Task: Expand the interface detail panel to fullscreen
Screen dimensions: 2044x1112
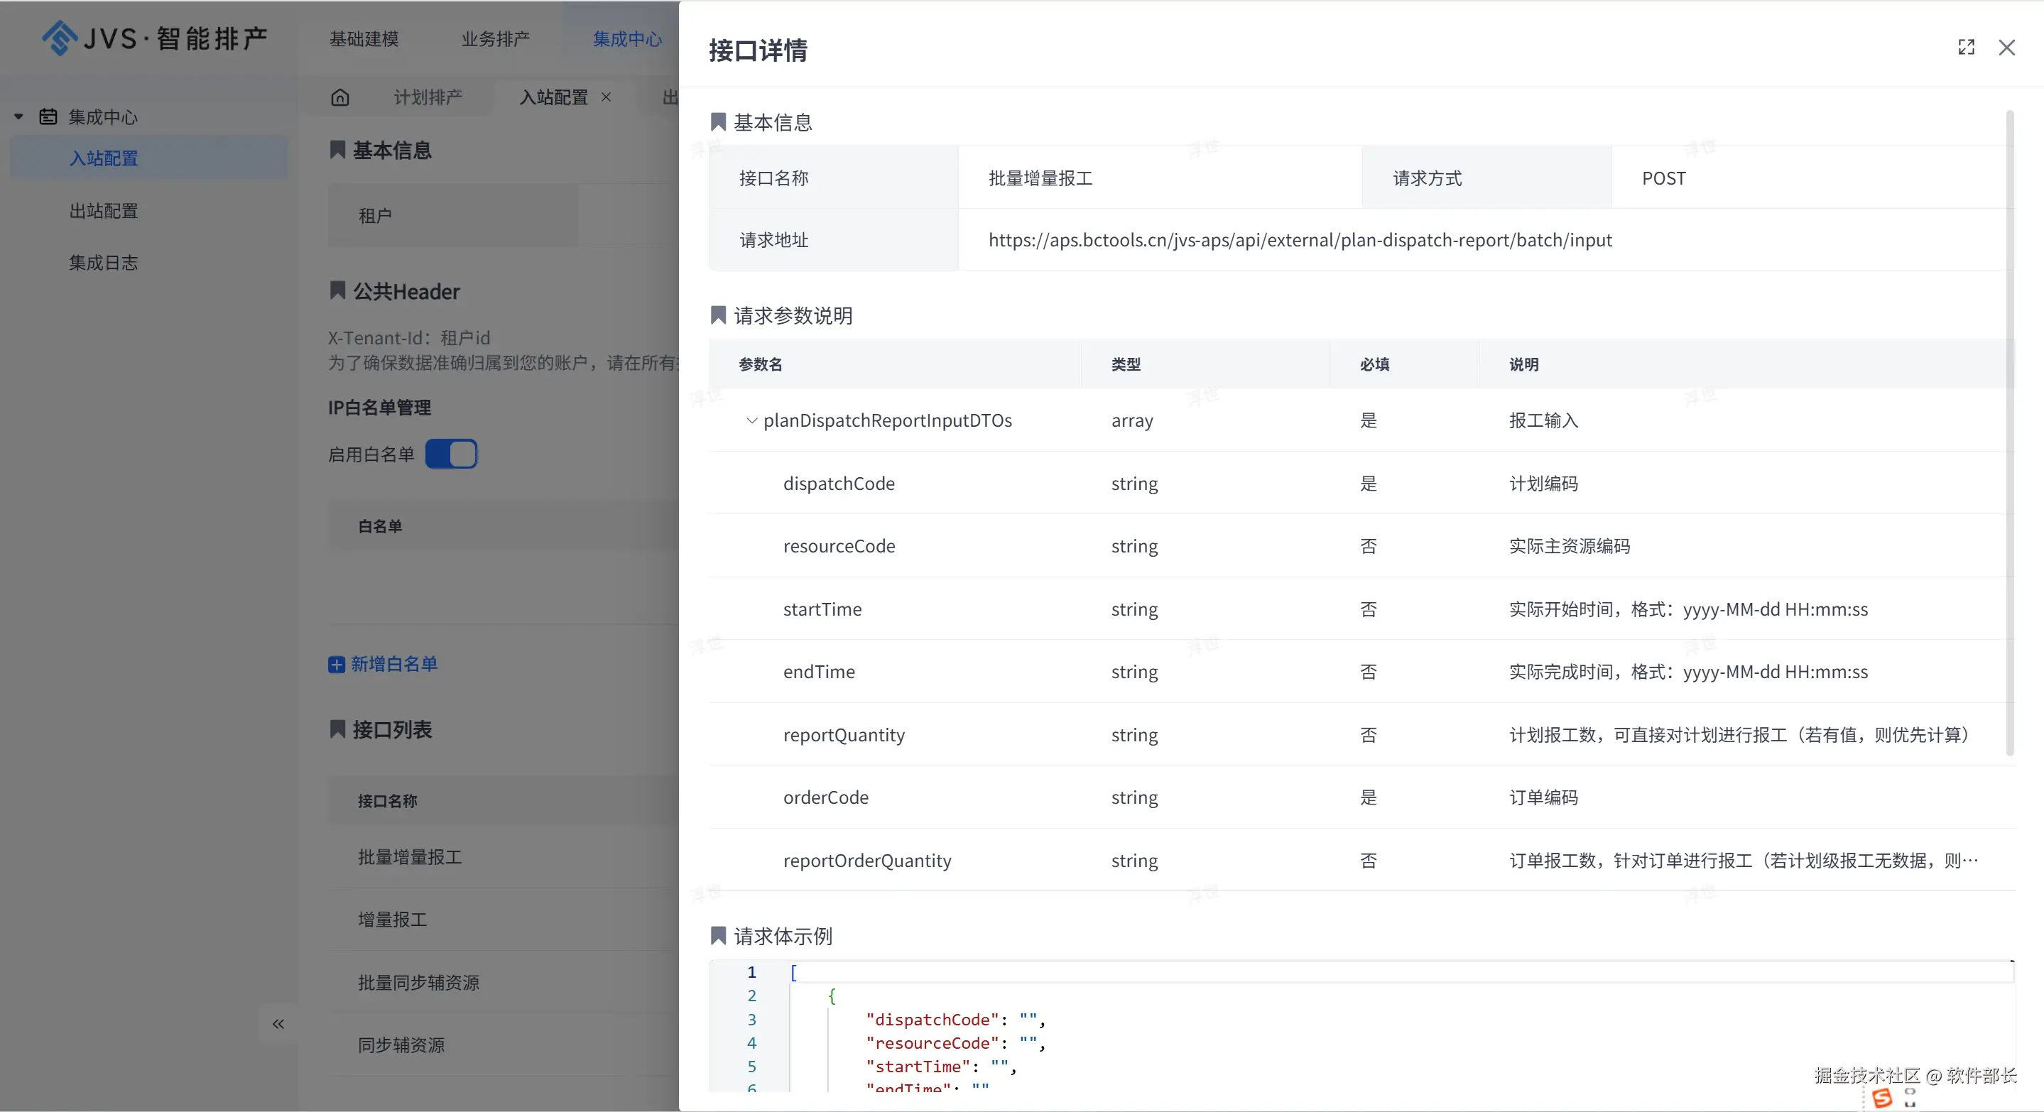Action: pyautogui.click(x=1965, y=48)
